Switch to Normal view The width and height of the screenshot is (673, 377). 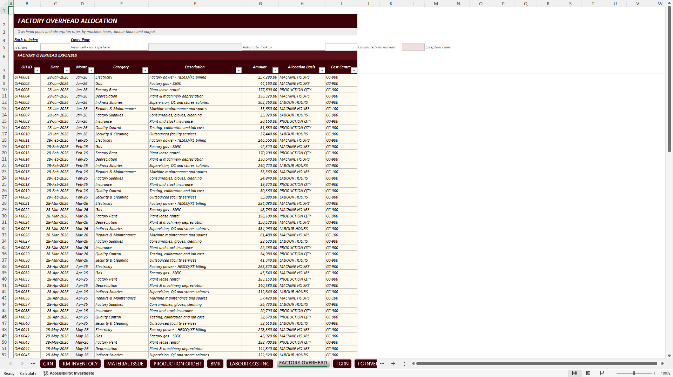tap(574, 373)
